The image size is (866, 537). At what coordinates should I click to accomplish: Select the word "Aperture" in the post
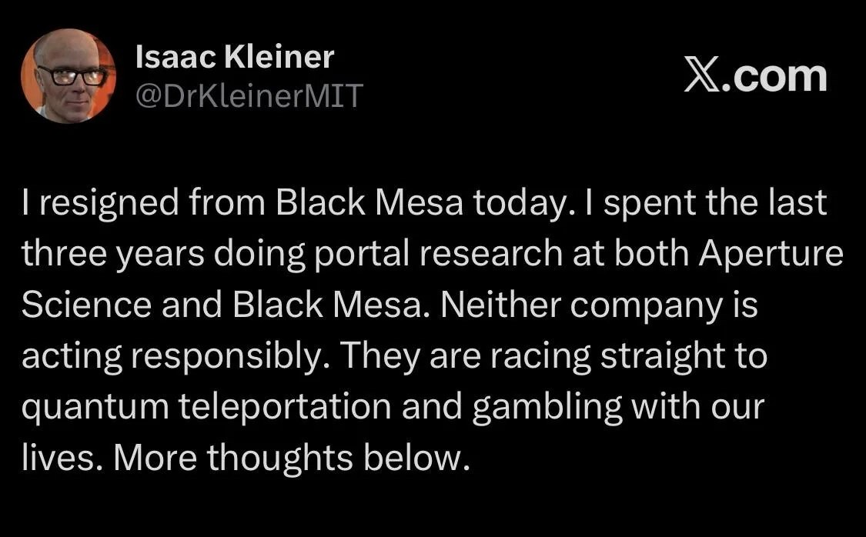[771, 255]
